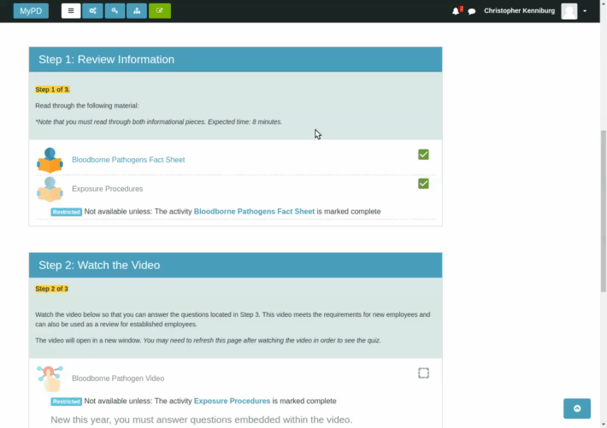607x428 pixels.
Task: Expand the user menu dropdown arrow
Action: pos(585,11)
